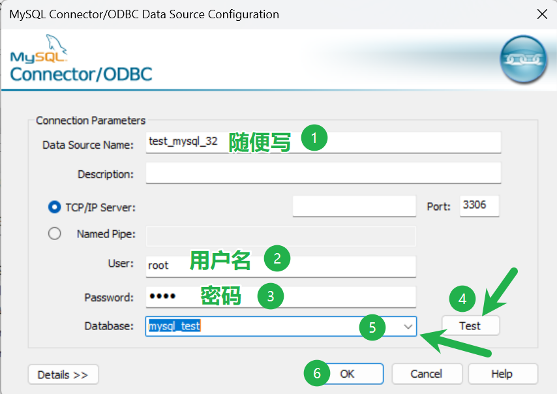Click the blue chain link emblem
The height and width of the screenshot is (394, 557).
click(523, 59)
